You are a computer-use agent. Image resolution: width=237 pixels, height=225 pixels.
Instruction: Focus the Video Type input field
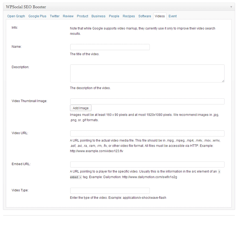pos(110,191)
